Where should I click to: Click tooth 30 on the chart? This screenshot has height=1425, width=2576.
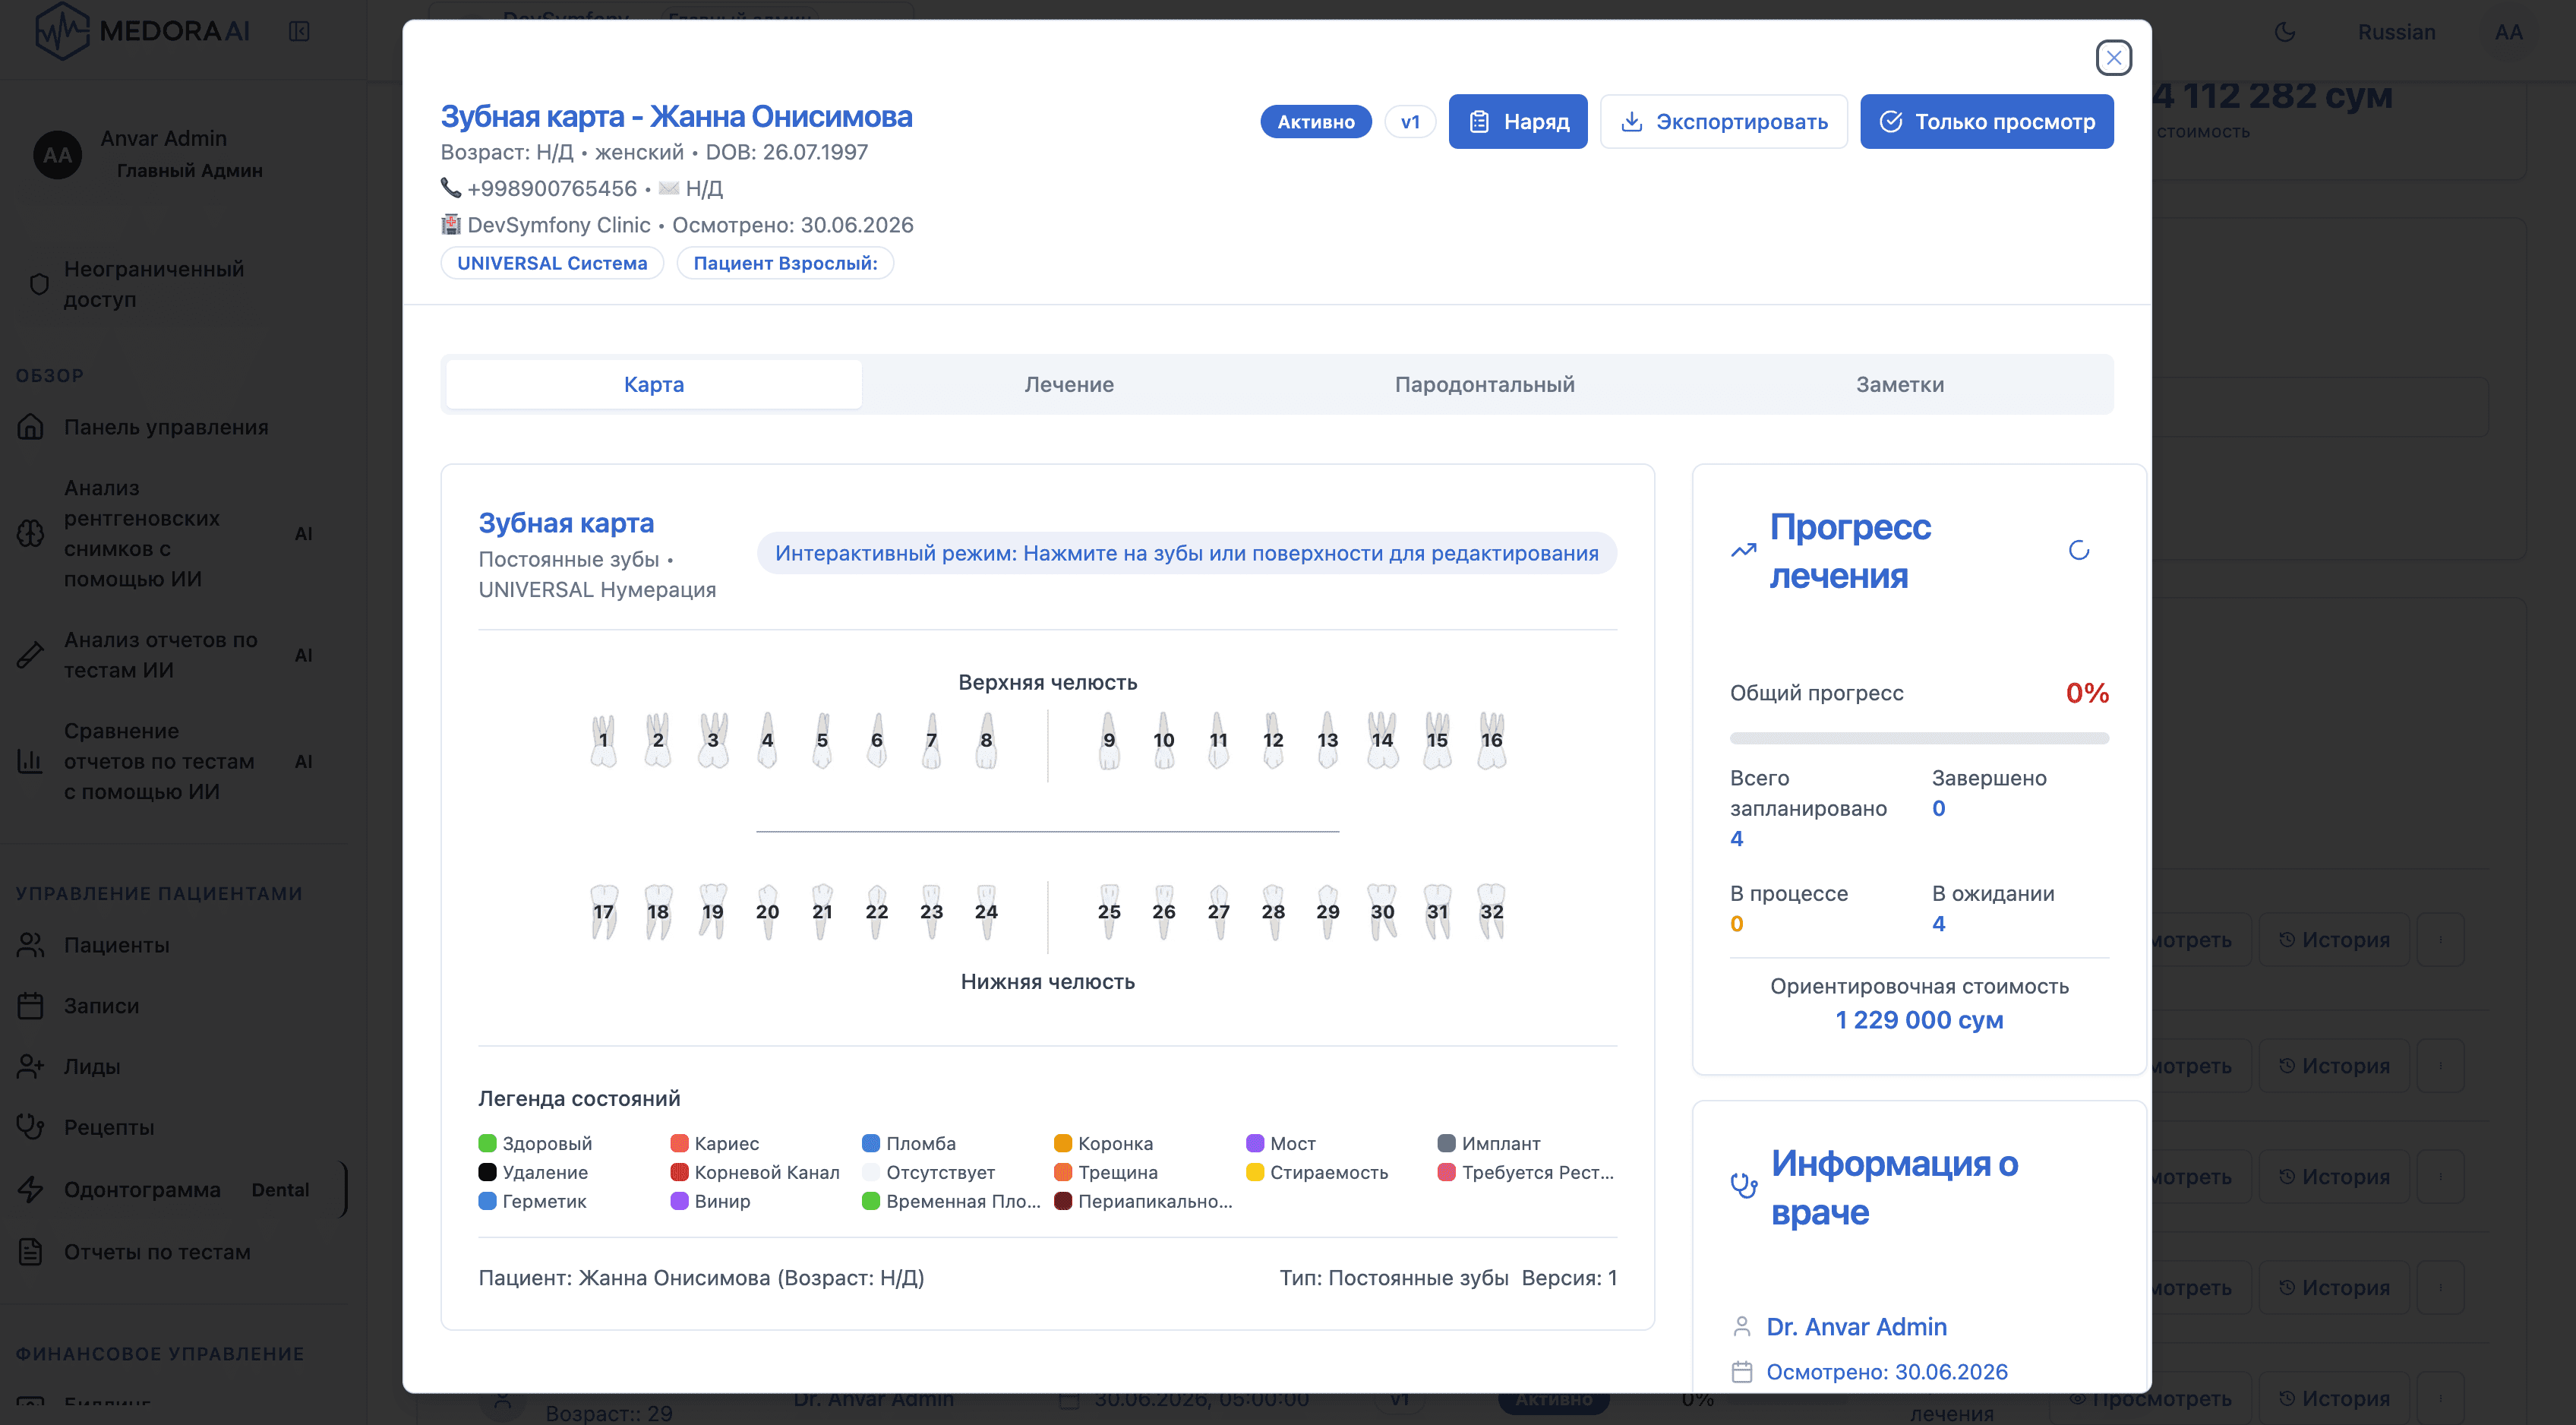click(x=1382, y=911)
